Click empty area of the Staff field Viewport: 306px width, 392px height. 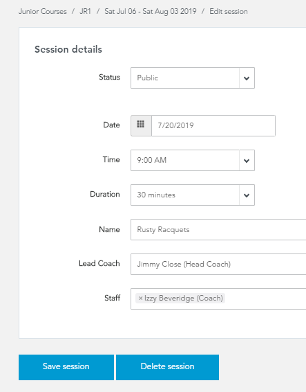pos(266,299)
